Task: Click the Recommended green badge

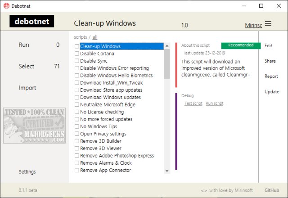Action: pyautogui.click(x=241, y=45)
